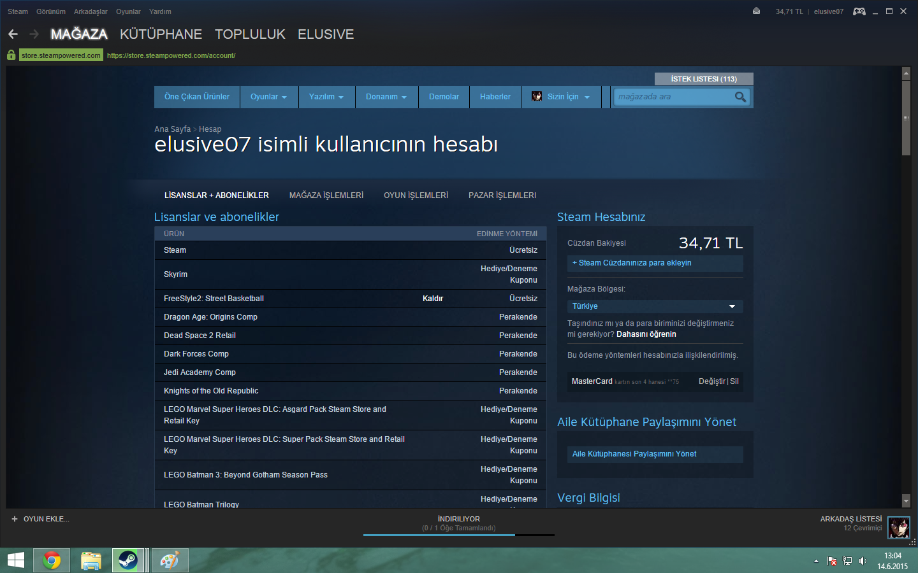
Task: Click the plus icon beside OYUN EKLE
Action: [15, 519]
